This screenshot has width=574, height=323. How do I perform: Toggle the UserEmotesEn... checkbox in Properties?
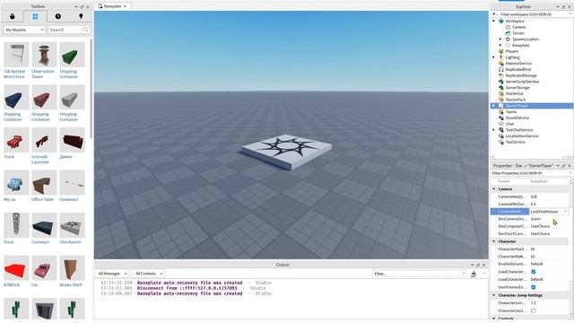534,287
